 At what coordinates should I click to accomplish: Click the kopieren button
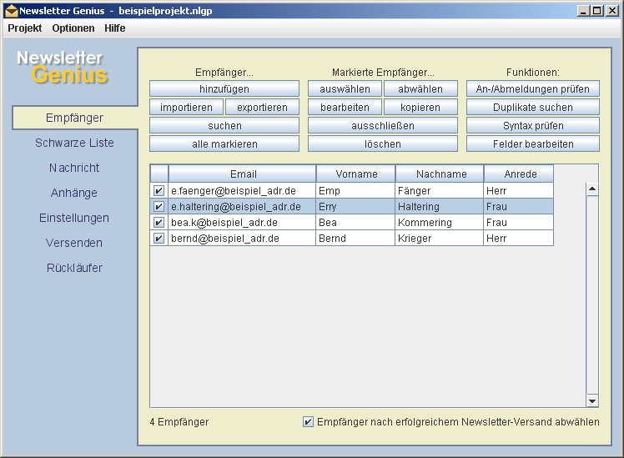420,107
